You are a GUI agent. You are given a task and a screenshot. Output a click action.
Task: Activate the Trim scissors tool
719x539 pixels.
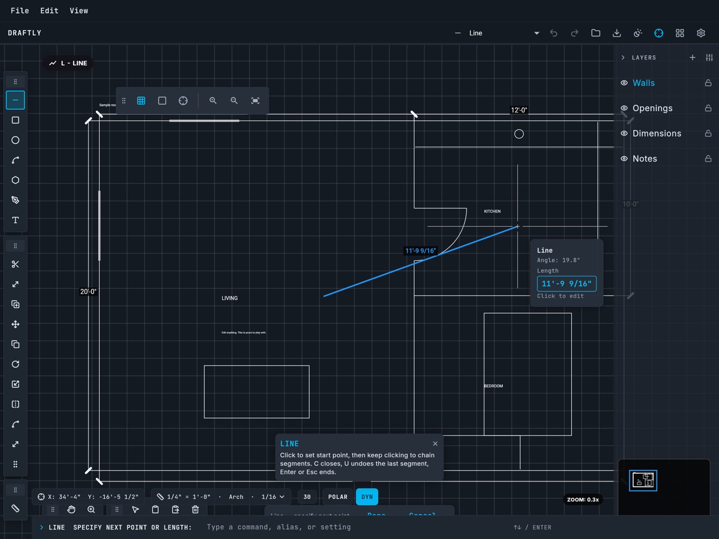16,264
